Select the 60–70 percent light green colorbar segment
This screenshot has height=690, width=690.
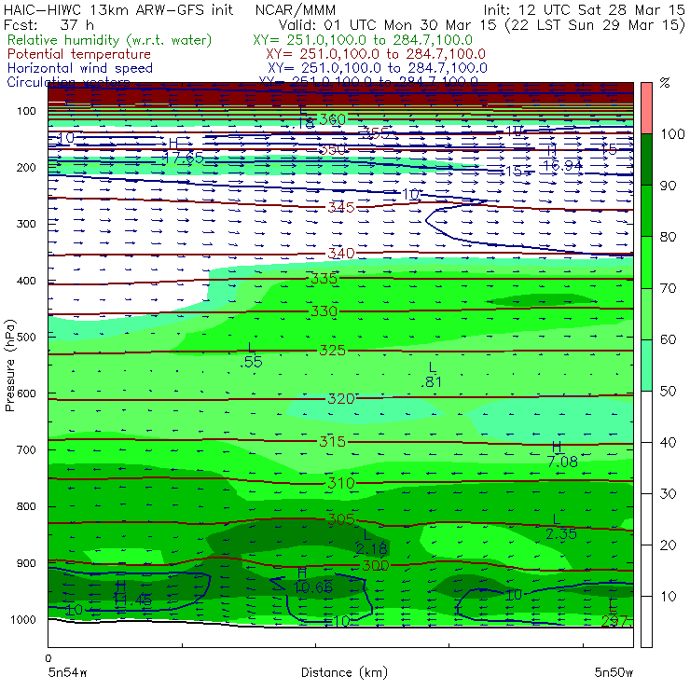(x=646, y=313)
